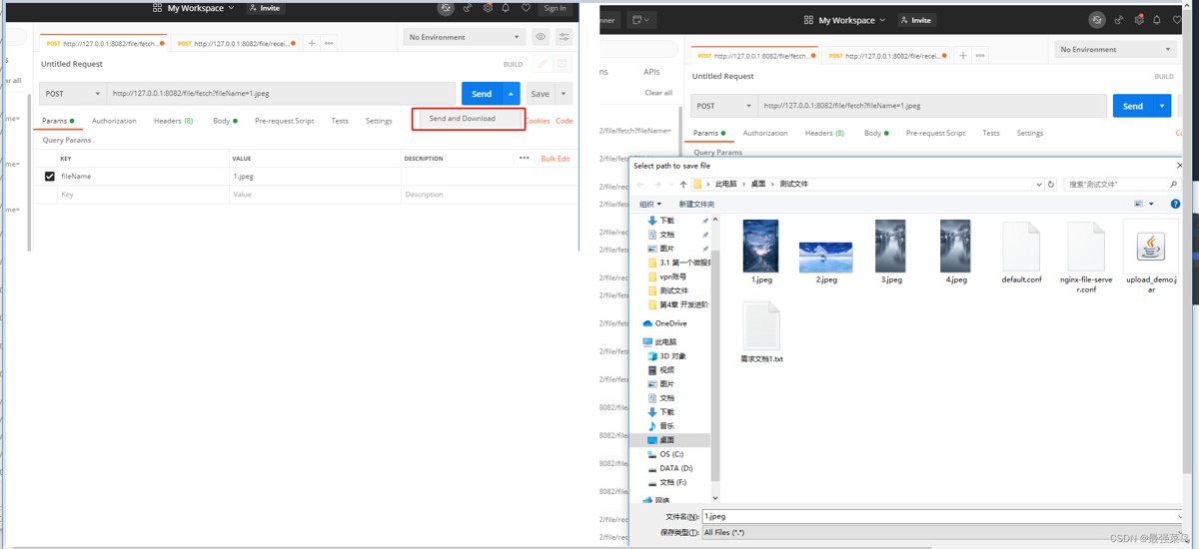Click Sign In button
Screen dimensions: 1199x549
(556, 8)
